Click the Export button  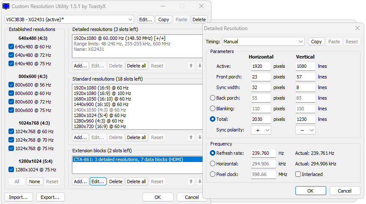50,197
